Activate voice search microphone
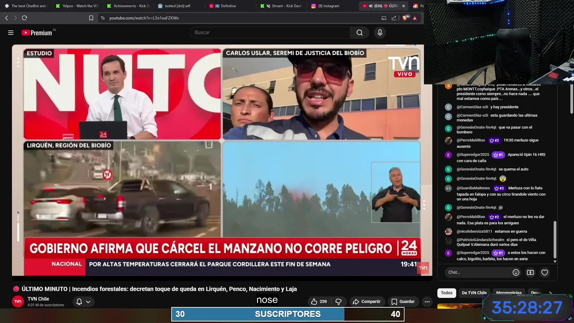574x323 pixels. pos(380,32)
